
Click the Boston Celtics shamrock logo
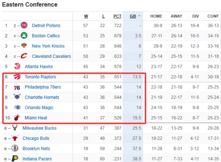click(x=24, y=35)
